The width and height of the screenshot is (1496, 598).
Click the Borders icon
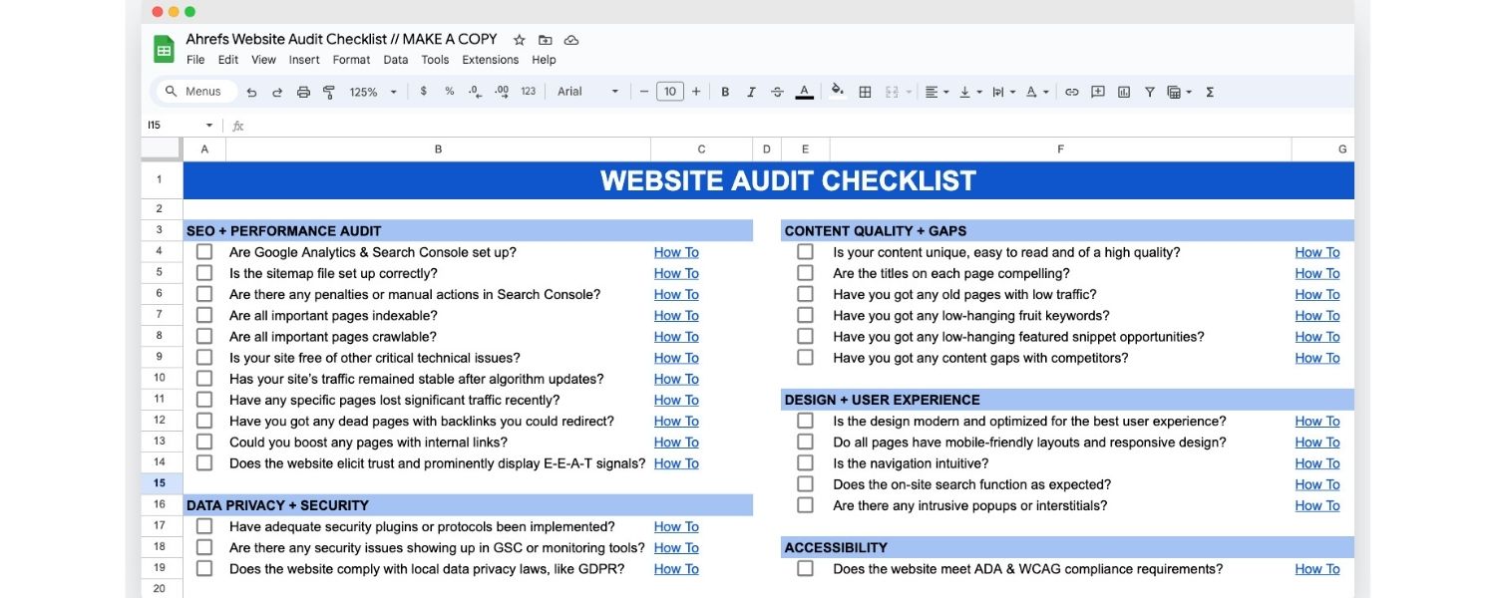coord(865,91)
